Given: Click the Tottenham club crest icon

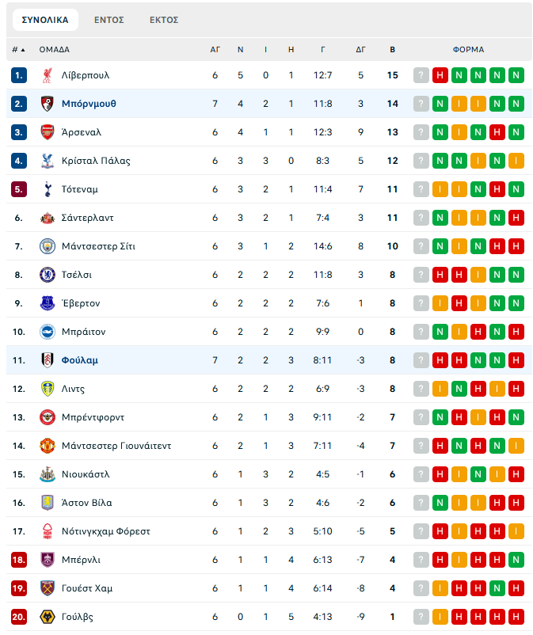Looking at the screenshot, I should (x=47, y=189).
